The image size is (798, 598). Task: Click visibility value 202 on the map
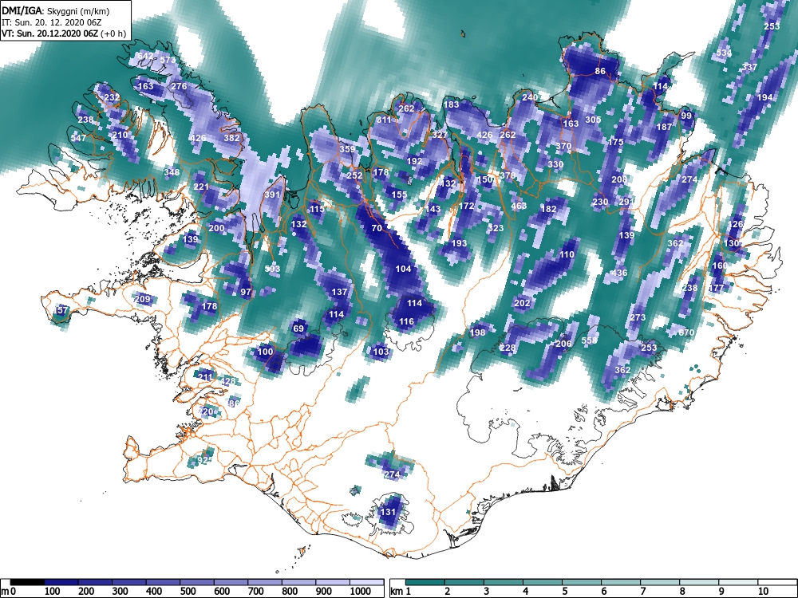tap(522, 303)
